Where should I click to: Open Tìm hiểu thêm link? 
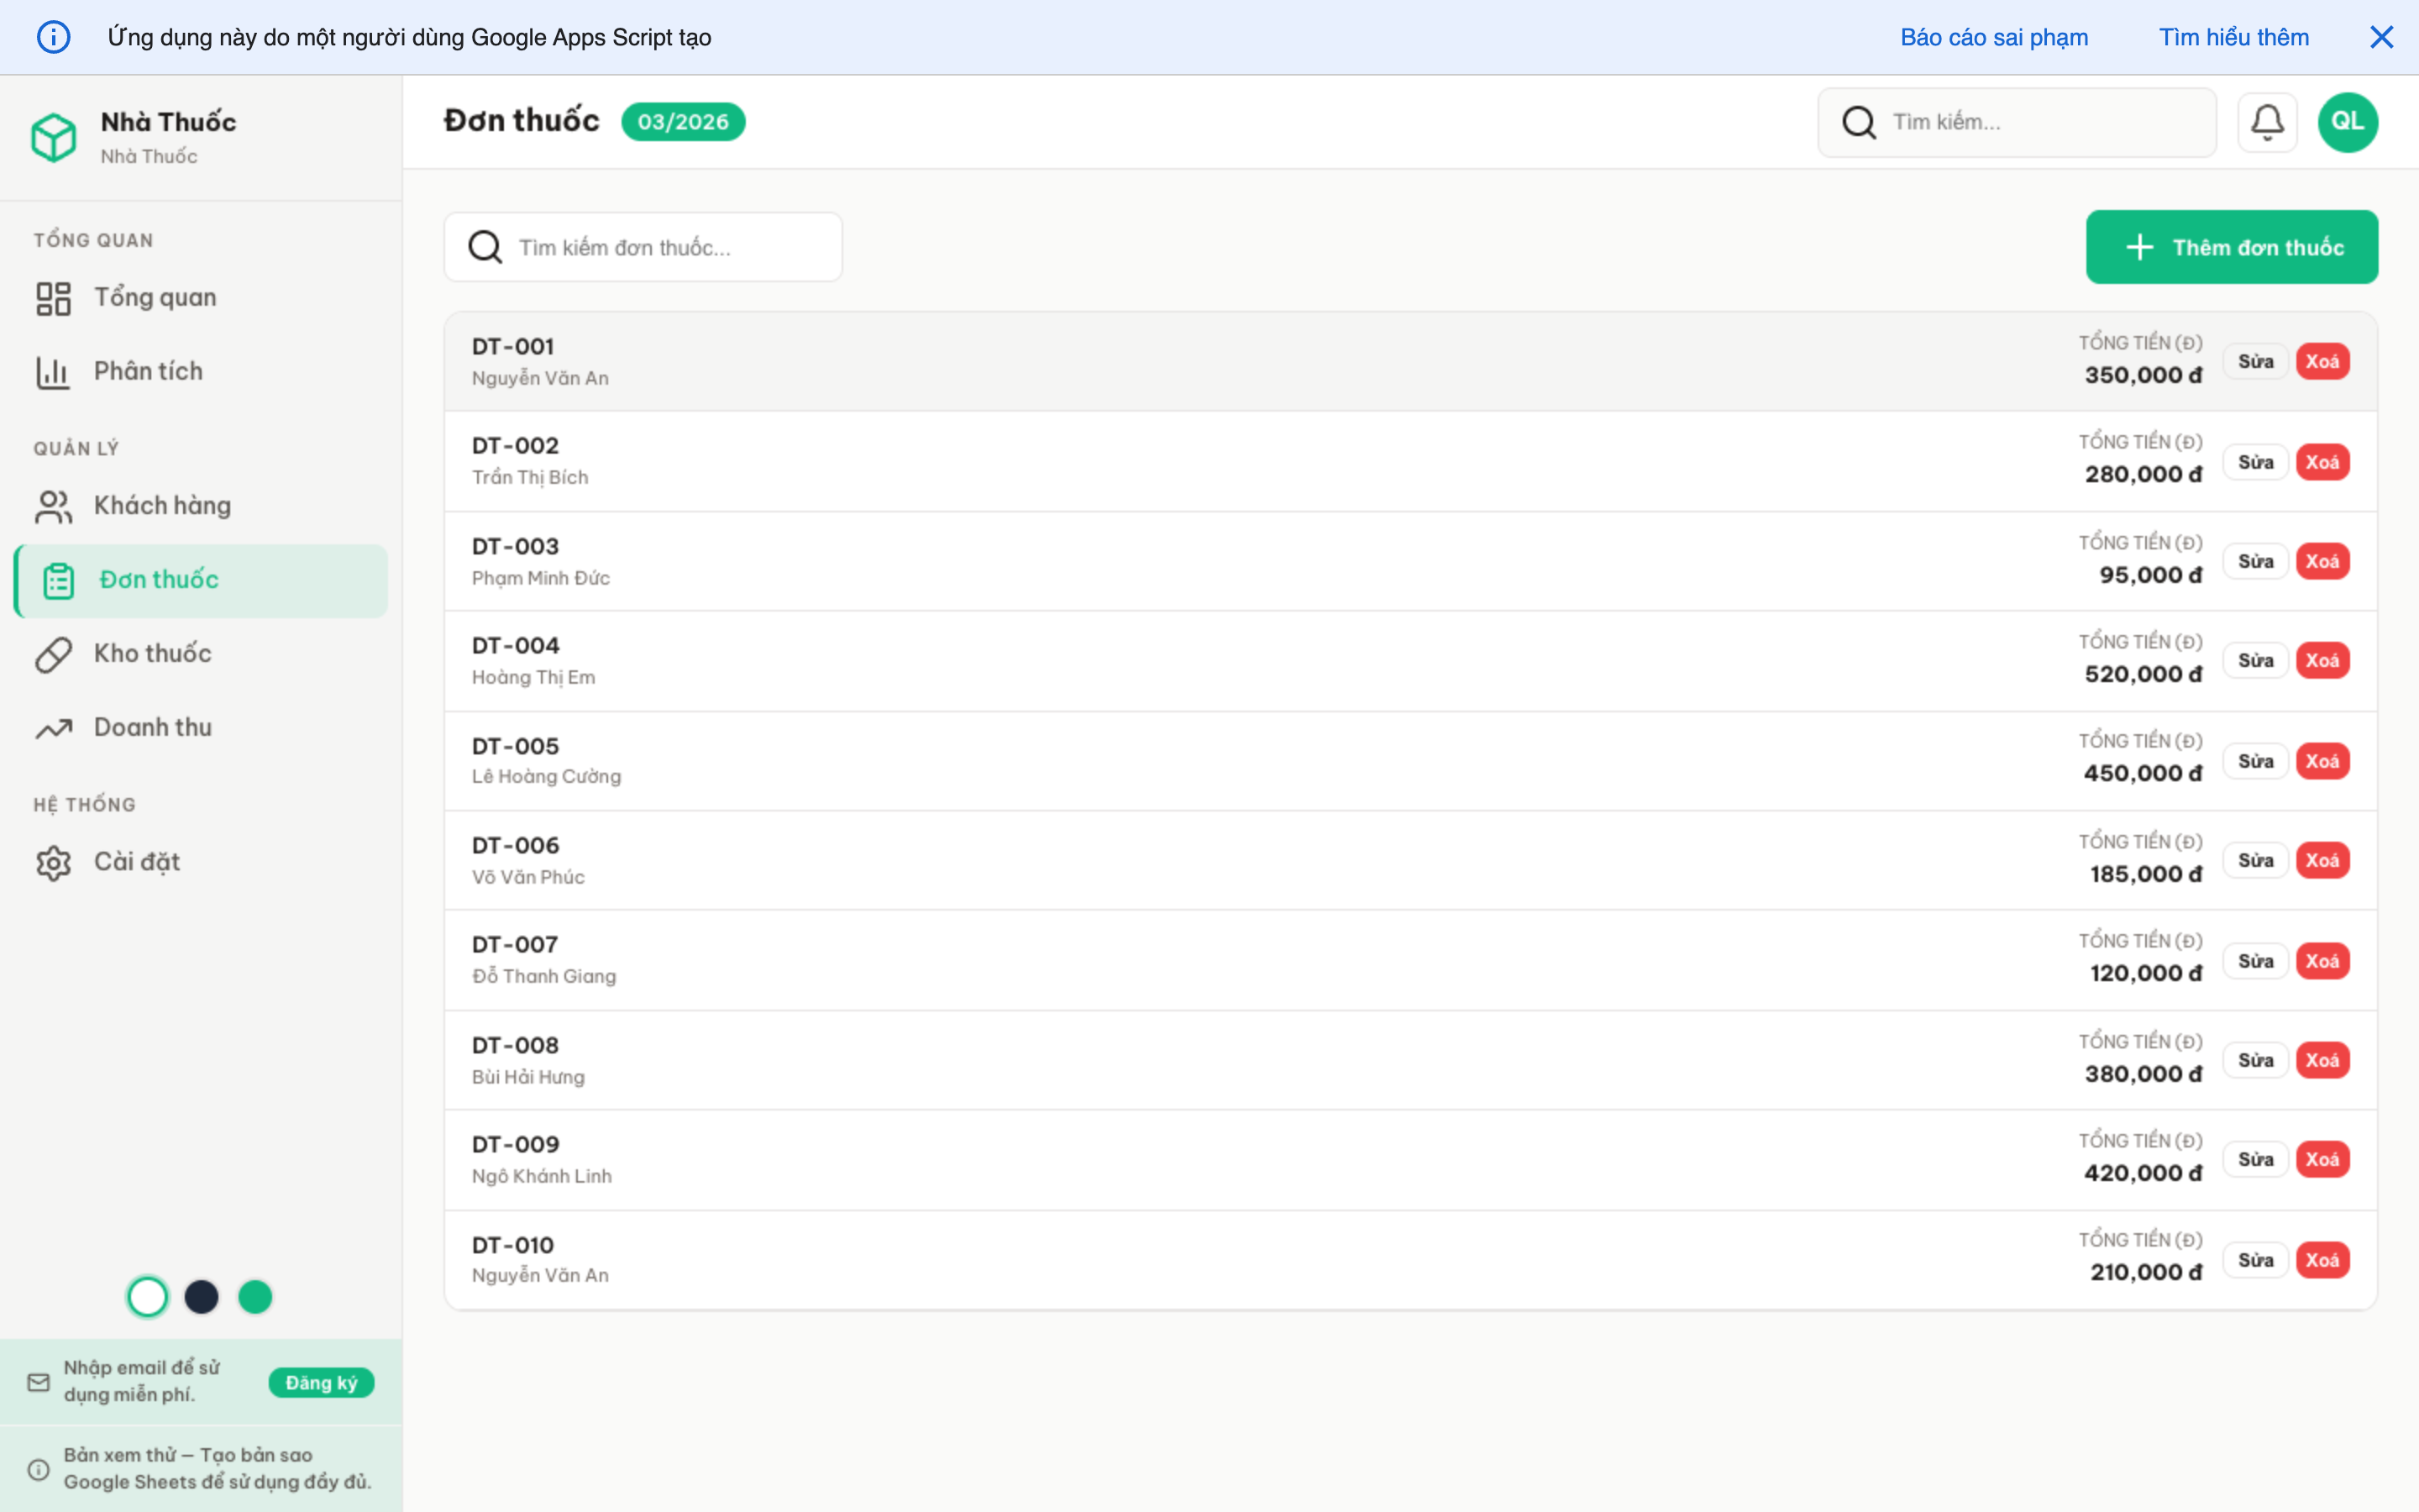2234,37
